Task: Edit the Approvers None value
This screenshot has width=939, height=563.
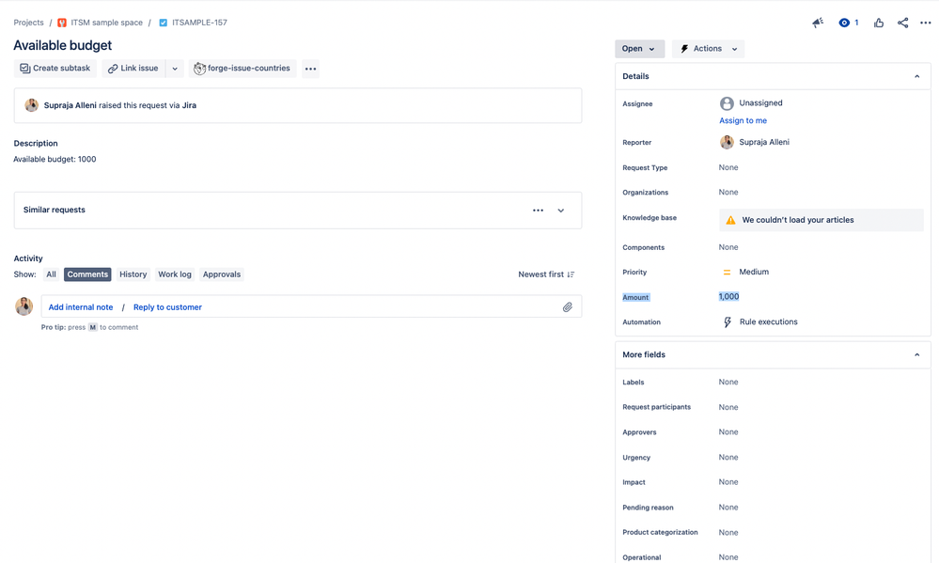Action: pos(728,431)
